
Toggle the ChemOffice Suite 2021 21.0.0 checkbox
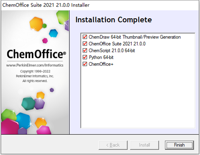click(85, 44)
